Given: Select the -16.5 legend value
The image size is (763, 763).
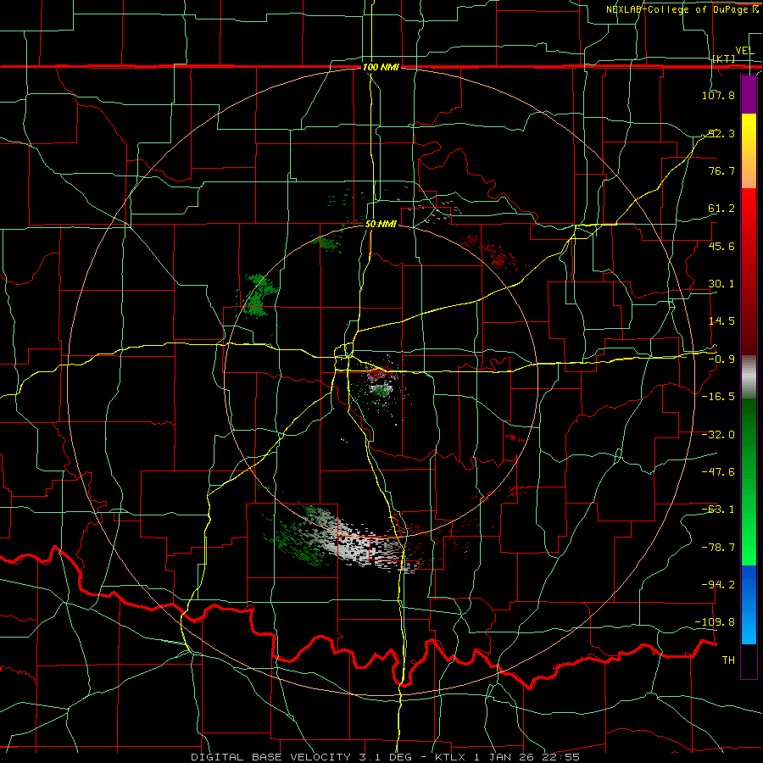Looking at the screenshot, I should click(x=718, y=397).
